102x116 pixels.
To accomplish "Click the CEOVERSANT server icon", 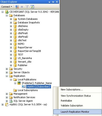I will point(7,12).
